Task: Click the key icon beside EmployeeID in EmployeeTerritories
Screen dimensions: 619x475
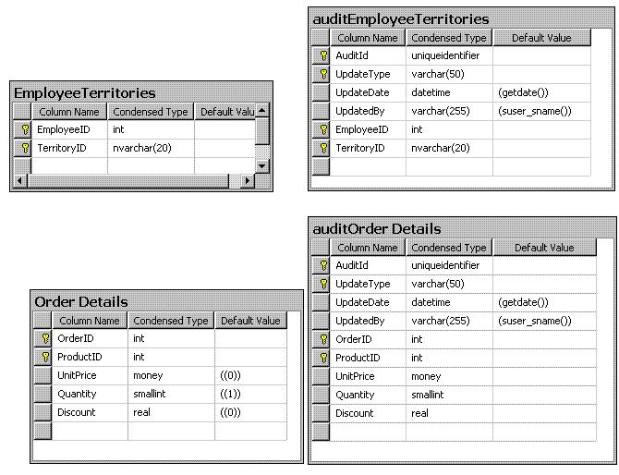Action: [x=24, y=130]
